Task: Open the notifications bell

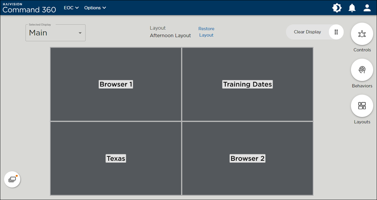Action: (352, 8)
